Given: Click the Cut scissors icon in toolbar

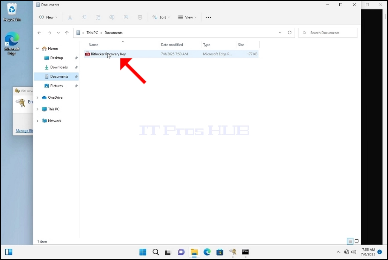Looking at the screenshot, I should (70, 17).
